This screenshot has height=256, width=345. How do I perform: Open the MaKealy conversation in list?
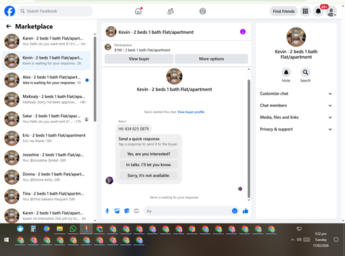tap(46, 99)
